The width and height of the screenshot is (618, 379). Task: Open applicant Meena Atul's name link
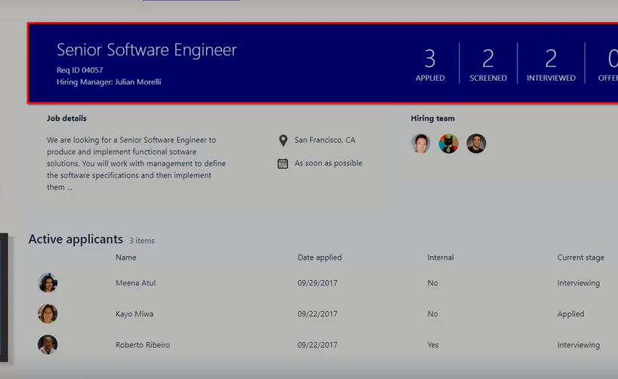pos(136,283)
